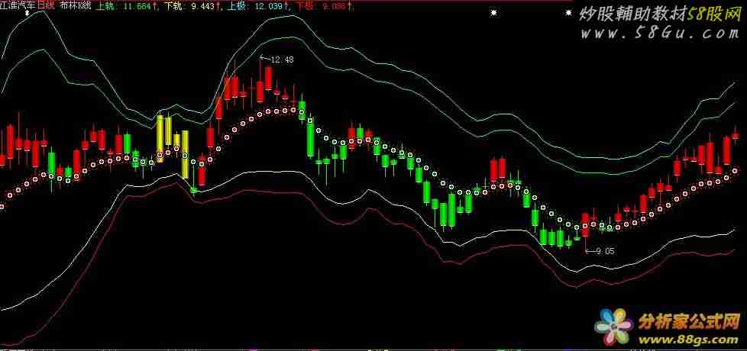This screenshot has height=351, width=747.
Task: Click the left white star marker at top
Action: 493,13
